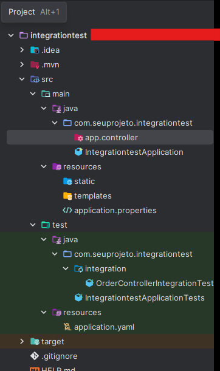Image resolution: width=220 pixels, height=371 pixels.
Task: Click the IntegrationtestApplication class icon
Action: (78, 152)
